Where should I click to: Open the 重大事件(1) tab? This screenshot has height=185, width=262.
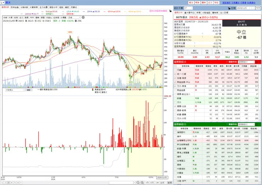tap(189, 13)
